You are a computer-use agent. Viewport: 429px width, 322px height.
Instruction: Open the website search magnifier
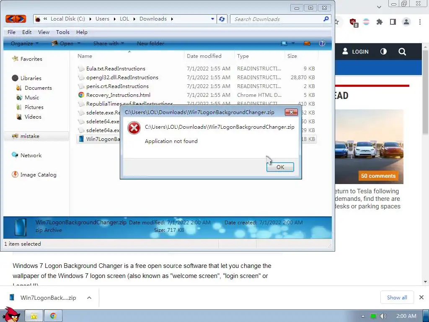pos(402,52)
